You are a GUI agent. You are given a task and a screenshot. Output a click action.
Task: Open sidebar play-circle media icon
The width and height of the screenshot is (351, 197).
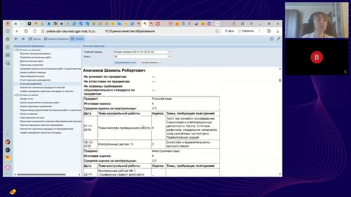tap(8, 47)
